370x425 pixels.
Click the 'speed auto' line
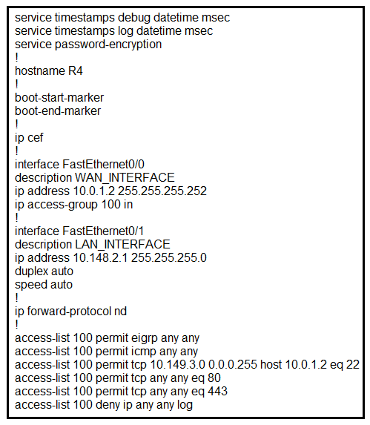coord(44,285)
